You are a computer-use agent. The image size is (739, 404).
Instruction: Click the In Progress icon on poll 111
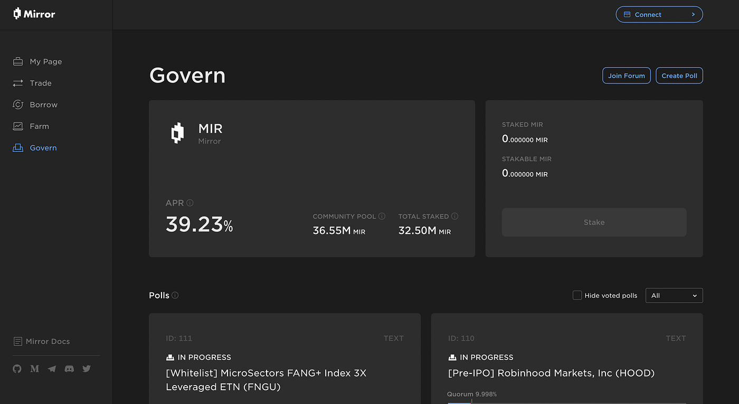tap(170, 358)
